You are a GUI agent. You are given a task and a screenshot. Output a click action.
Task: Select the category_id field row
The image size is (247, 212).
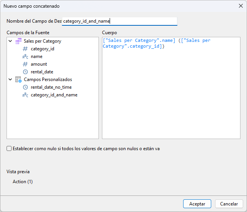point(43,49)
